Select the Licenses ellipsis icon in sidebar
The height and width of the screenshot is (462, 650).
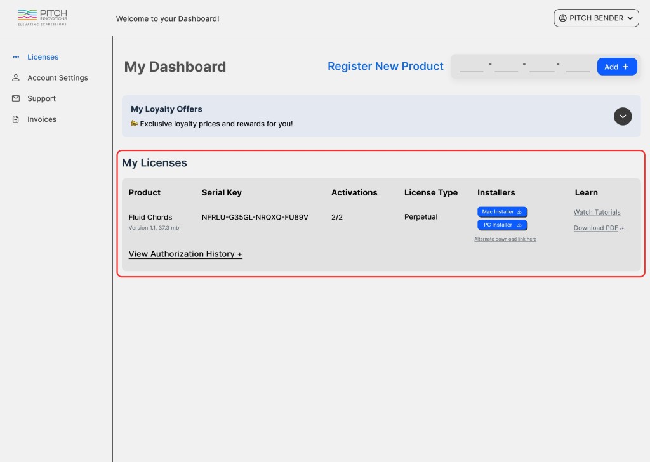[x=15, y=57]
